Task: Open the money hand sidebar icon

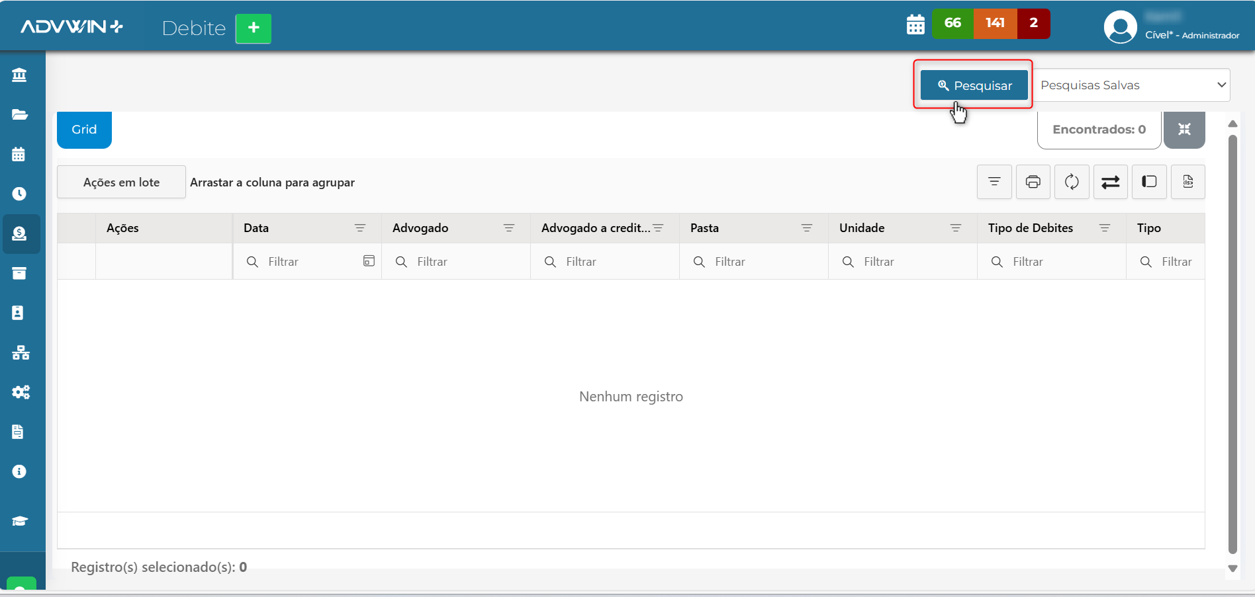Action: tap(19, 233)
